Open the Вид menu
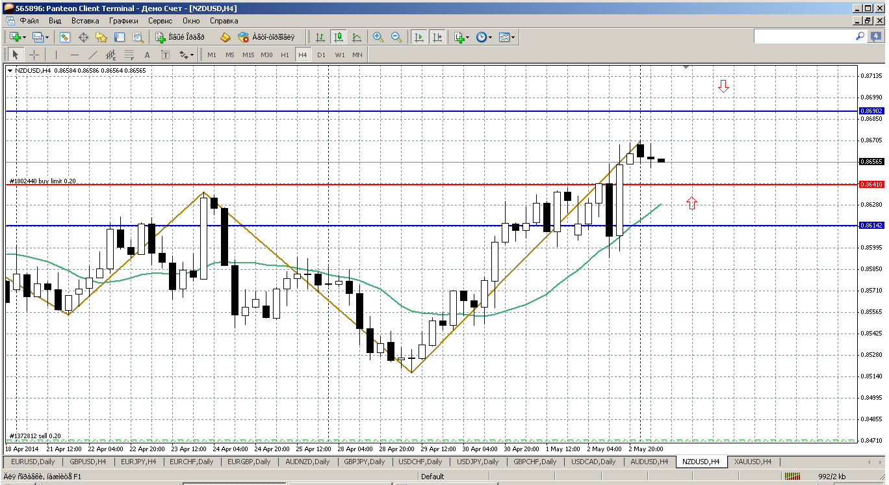889x485 pixels. point(55,21)
